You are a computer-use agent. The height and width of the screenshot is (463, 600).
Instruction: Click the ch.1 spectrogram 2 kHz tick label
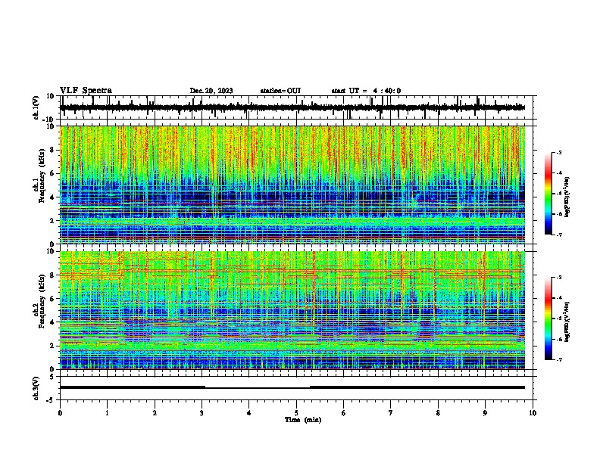[x=53, y=220]
